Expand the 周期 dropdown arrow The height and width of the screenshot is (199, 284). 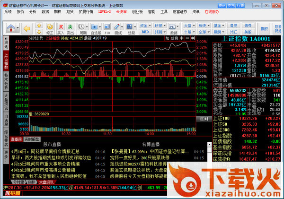[87, 27]
